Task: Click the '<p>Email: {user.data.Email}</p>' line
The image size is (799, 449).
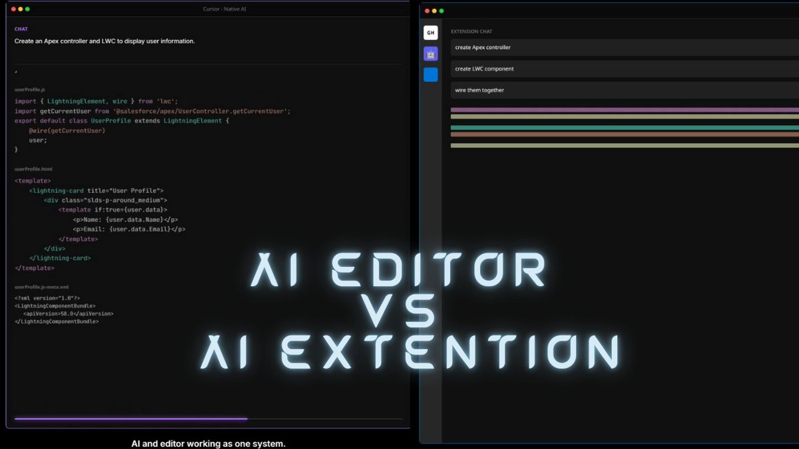Action: [x=129, y=229]
